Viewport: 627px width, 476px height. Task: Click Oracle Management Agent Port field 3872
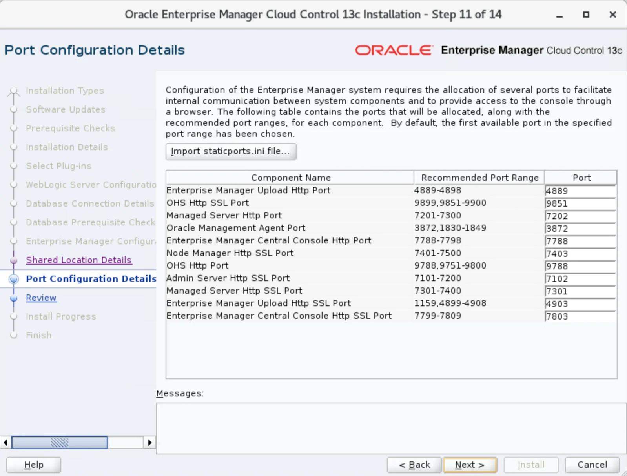coord(580,229)
